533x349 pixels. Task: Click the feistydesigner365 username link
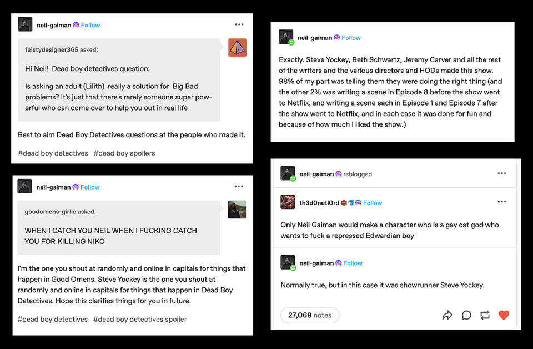[x=51, y=49]
